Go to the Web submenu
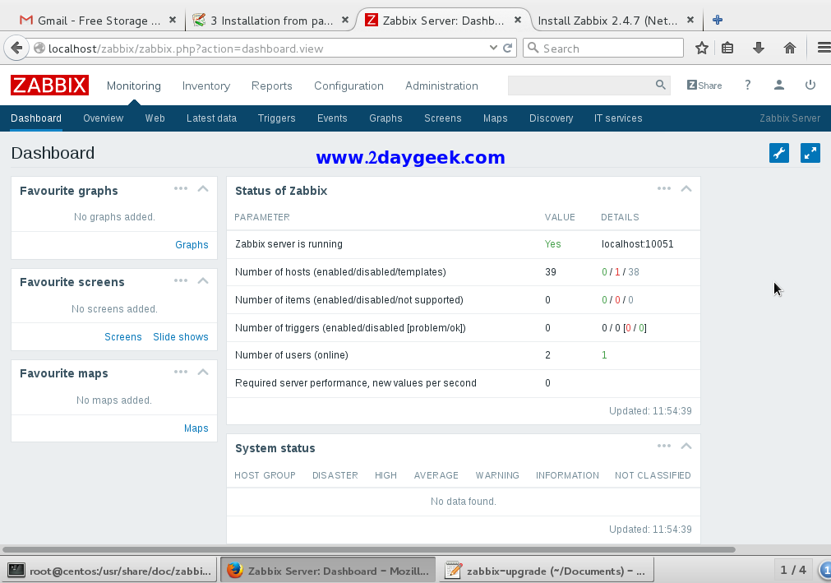The image size is (831, 583). tap(155, 118)
